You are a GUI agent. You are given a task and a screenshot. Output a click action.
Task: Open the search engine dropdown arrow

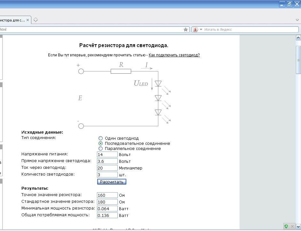point(201,29)
